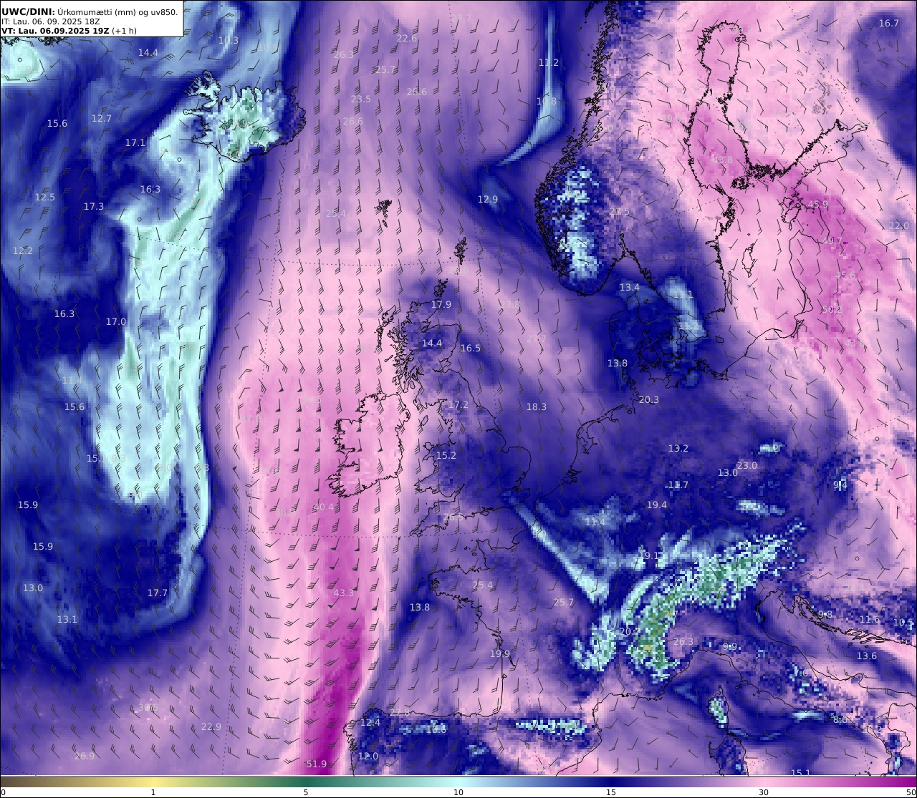Click the colorbar tick labeled 10
The height and width of the screenshot is (798, 917).
click(458, 792)
